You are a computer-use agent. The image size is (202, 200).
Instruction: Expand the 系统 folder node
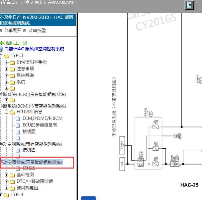click(6, 82)
